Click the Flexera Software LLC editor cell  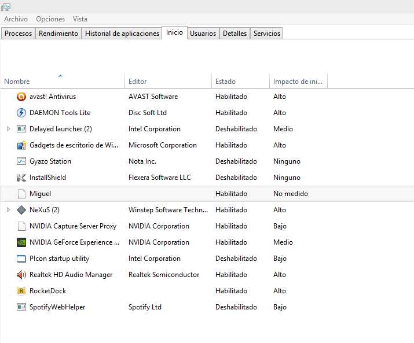coord(160,178)
